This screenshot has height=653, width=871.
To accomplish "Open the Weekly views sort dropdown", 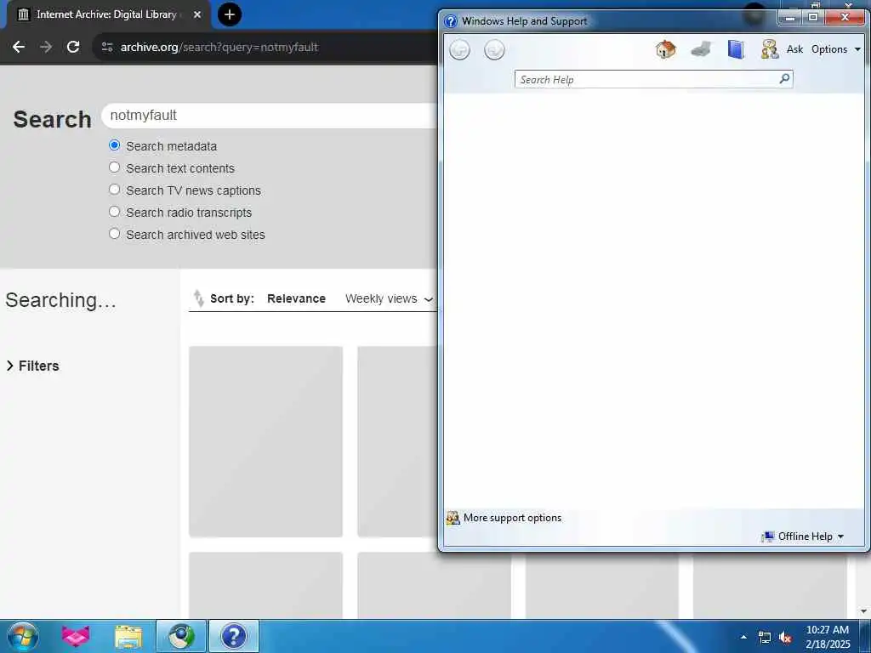I will pyautogui.click(x=389, y=298).
